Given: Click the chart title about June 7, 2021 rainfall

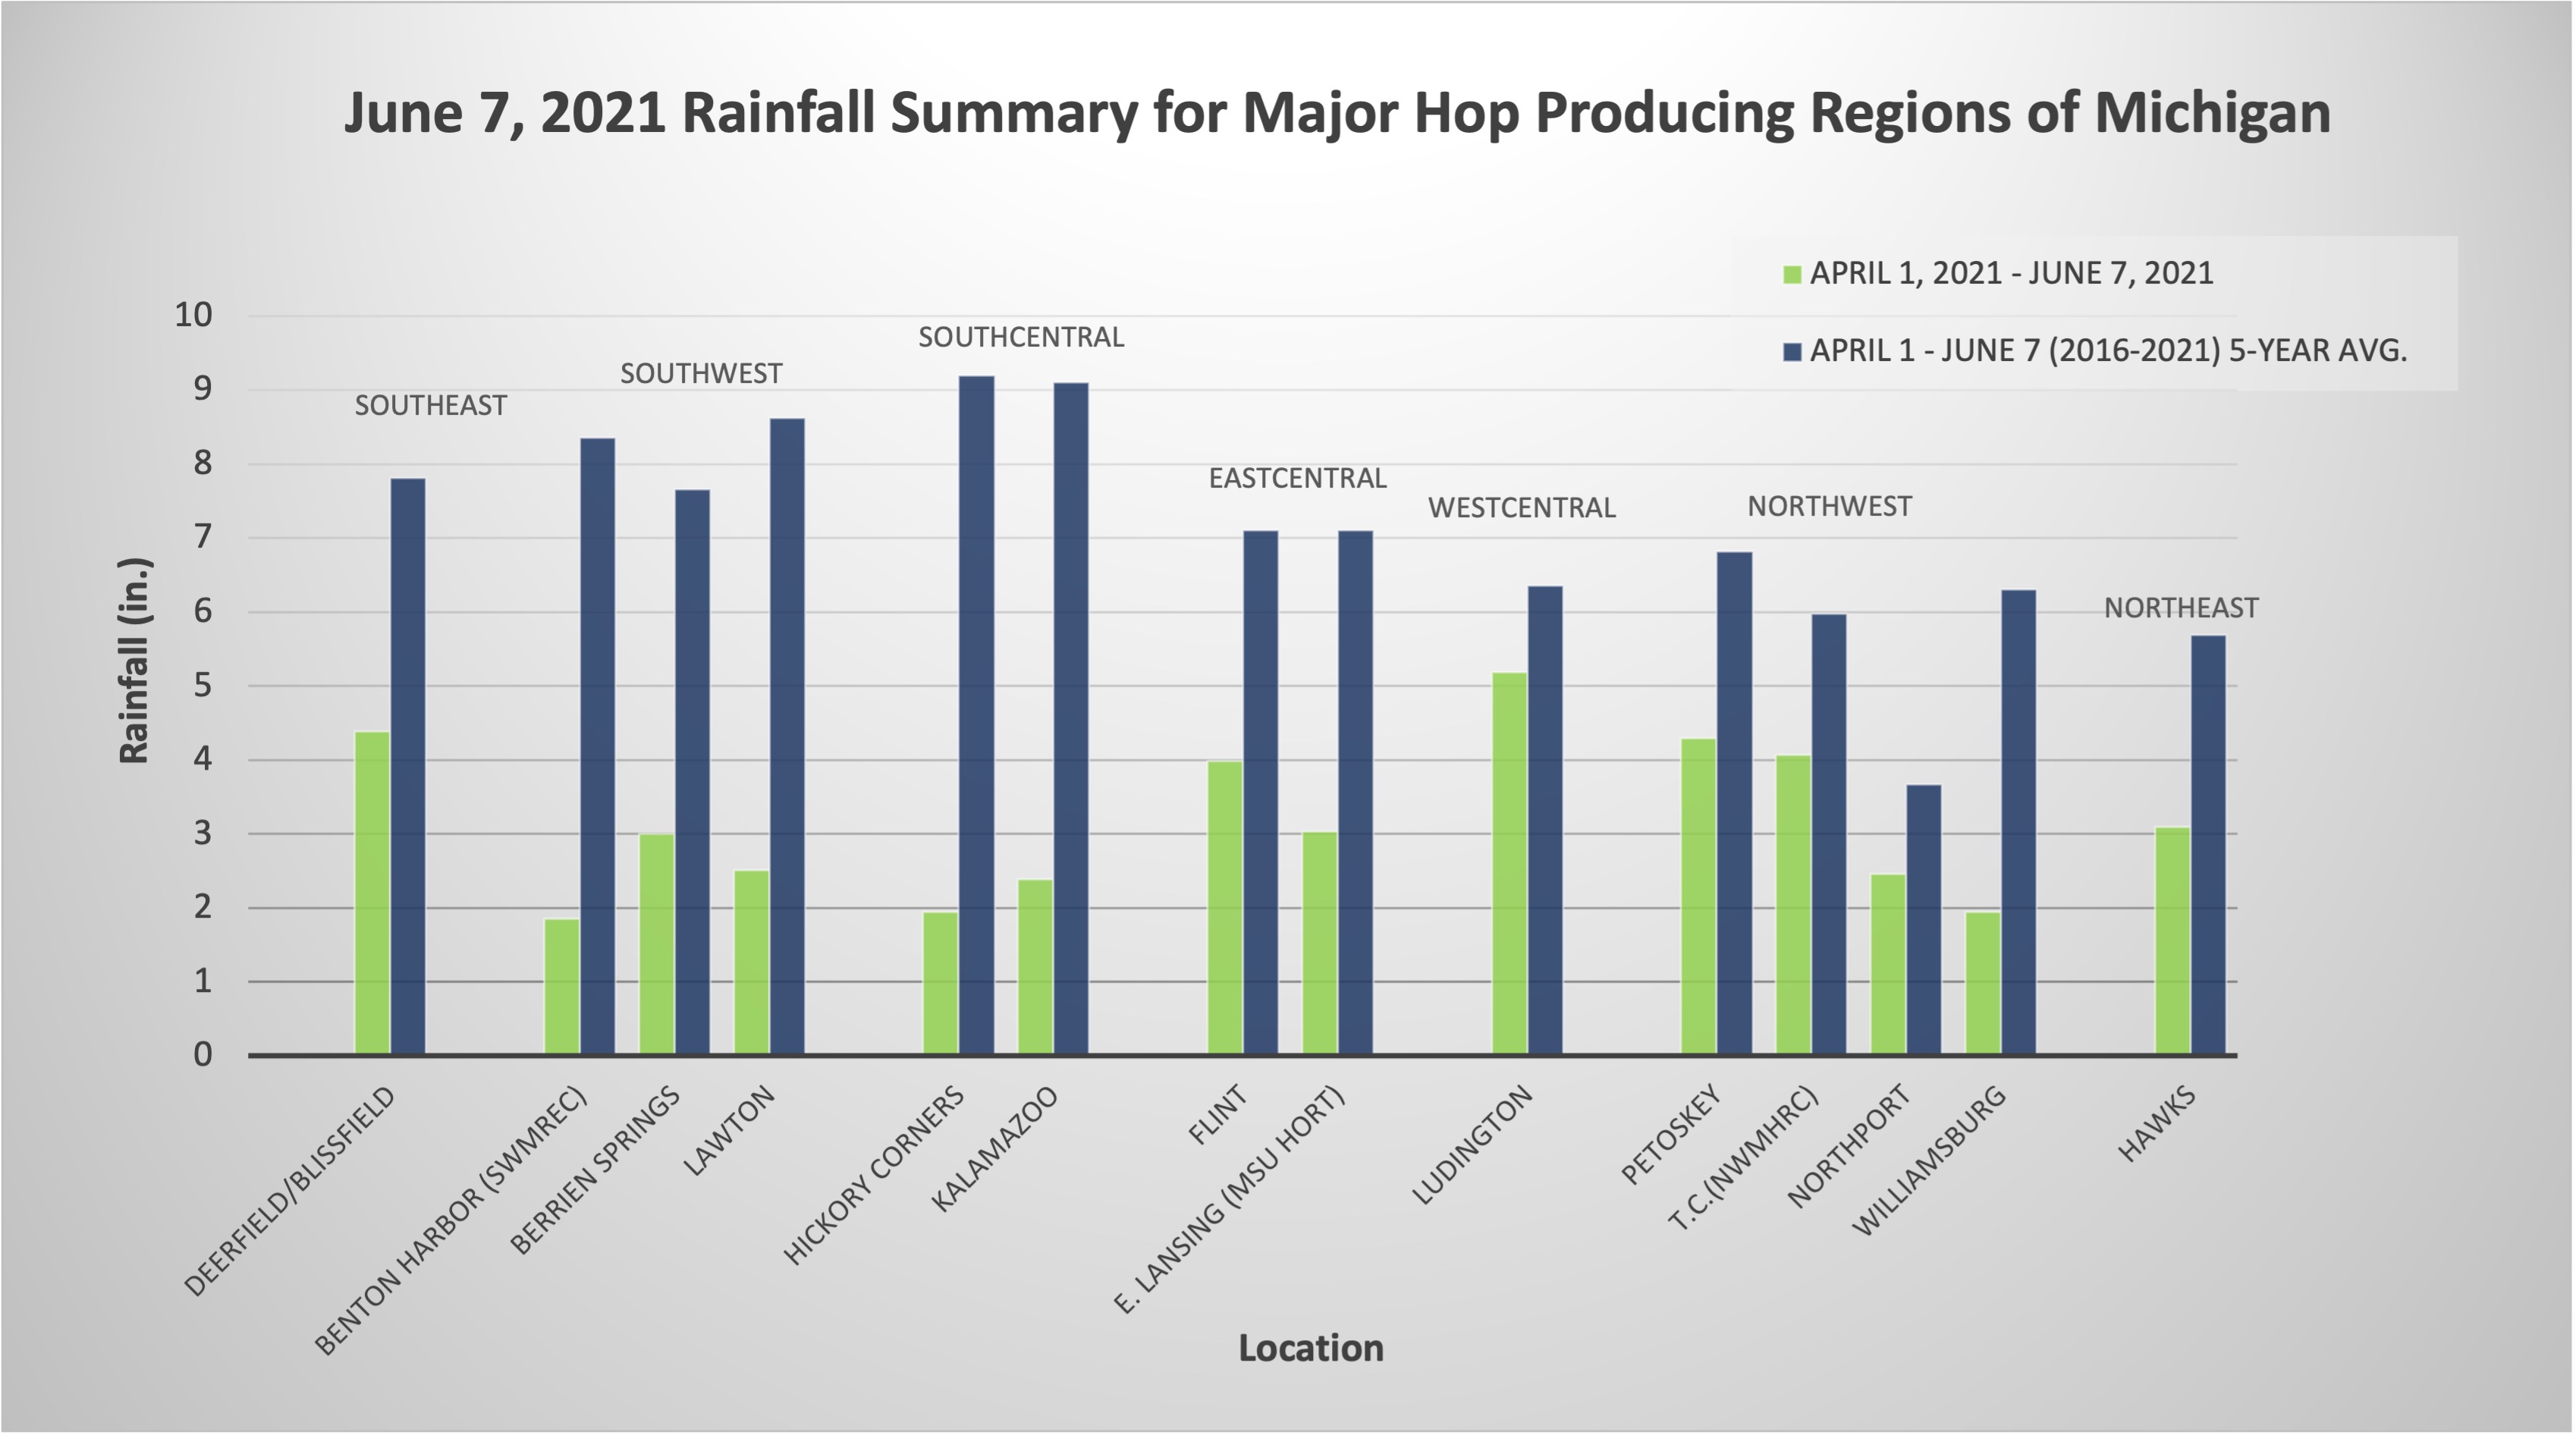Looking at the screenshot, I should coord(1337,113).
